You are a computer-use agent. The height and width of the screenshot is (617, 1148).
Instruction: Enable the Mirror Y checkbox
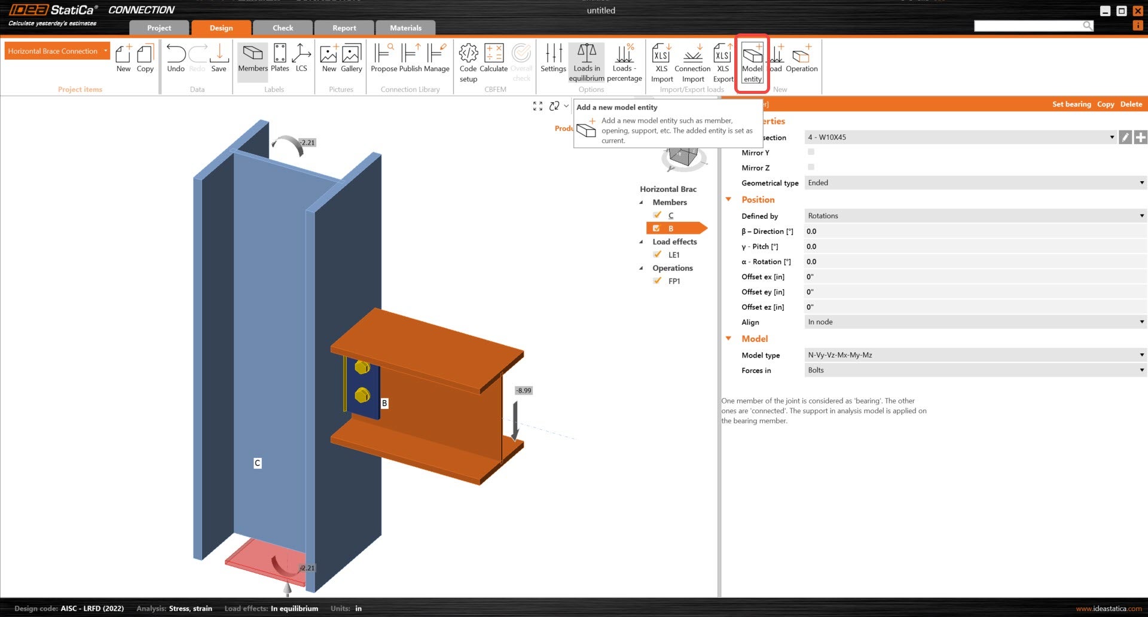[811, 152]
